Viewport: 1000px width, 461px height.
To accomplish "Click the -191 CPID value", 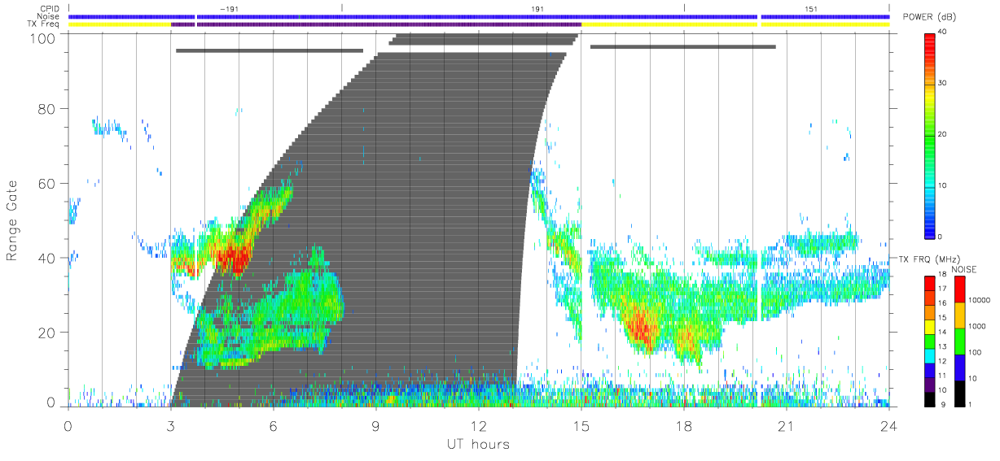I will tap(228, 9).
